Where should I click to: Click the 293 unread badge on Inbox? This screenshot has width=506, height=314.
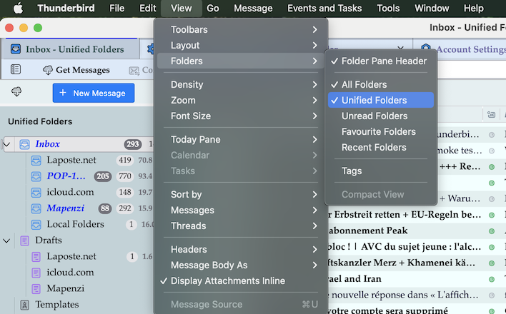133,144
